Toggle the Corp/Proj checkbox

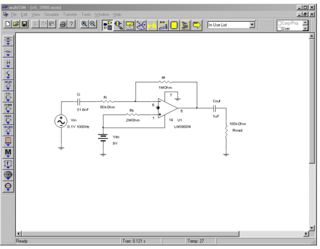point(279,23)
